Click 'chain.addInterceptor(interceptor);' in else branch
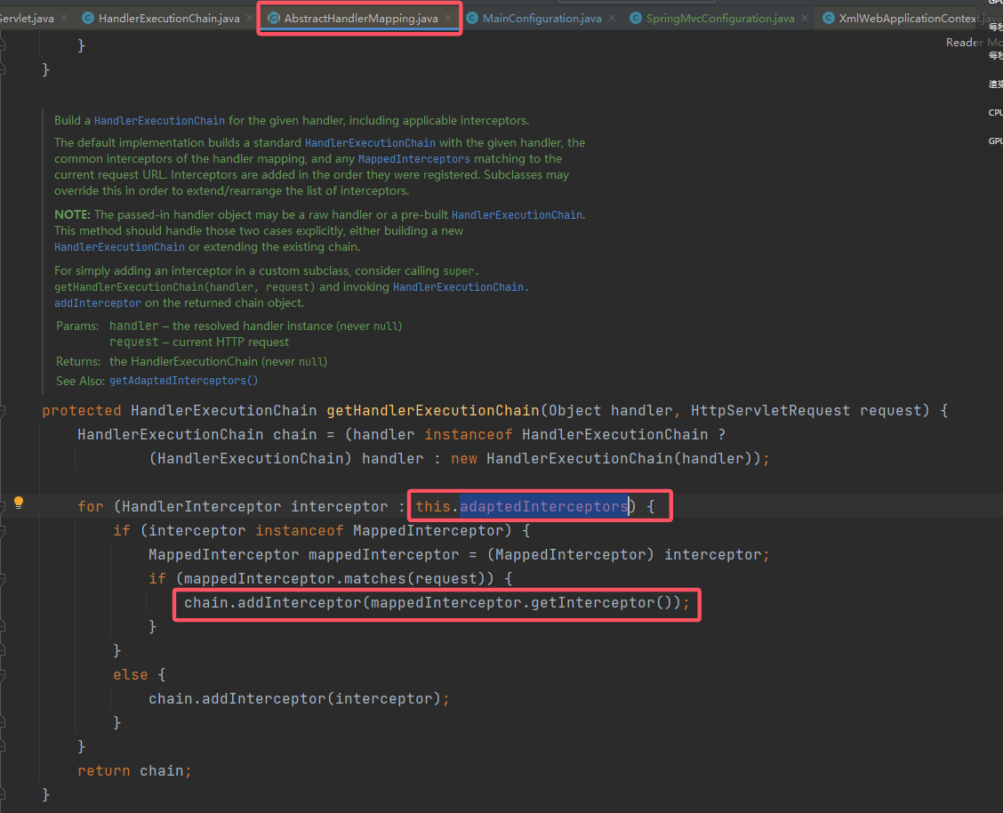This screenshot has width=1003, height=813. pyautogui.click(x=299, y=698)
